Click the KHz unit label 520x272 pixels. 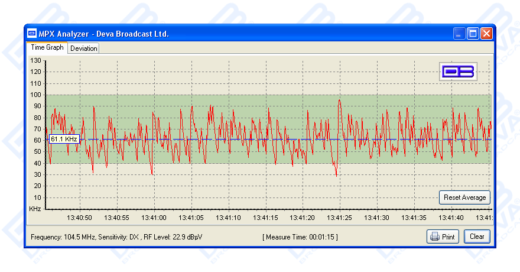[x=35, y=209]
